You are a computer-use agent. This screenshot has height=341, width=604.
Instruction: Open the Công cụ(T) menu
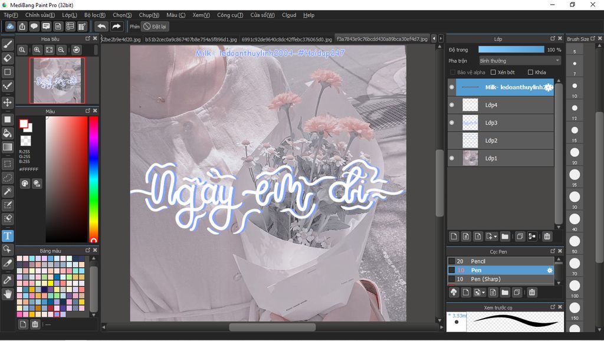tap(230, 15)
